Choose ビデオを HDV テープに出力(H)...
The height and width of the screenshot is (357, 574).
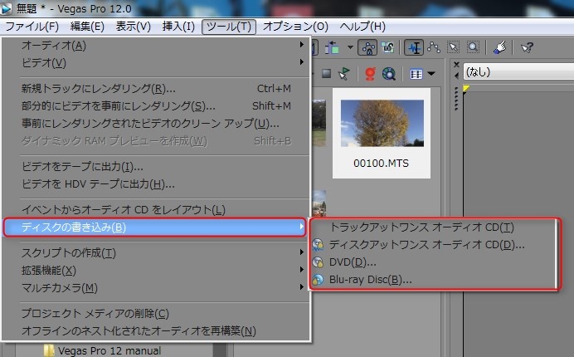point(156,184)
